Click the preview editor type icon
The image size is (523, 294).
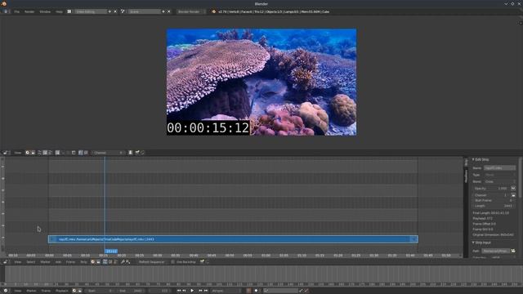tap(6, 153)
